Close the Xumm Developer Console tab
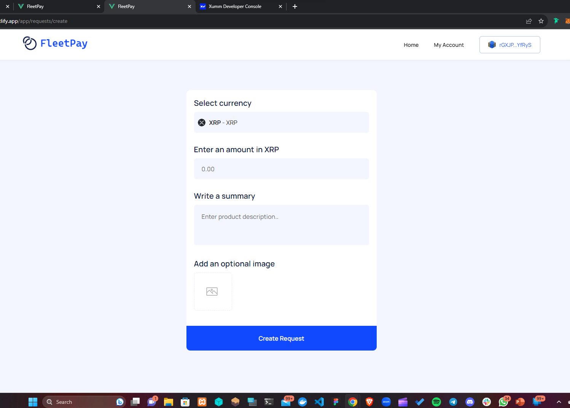 point(280,6)
